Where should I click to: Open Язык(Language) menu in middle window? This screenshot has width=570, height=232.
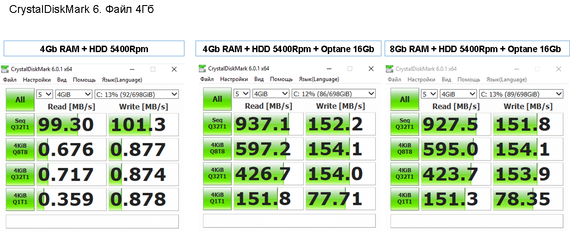click(319, 79)
